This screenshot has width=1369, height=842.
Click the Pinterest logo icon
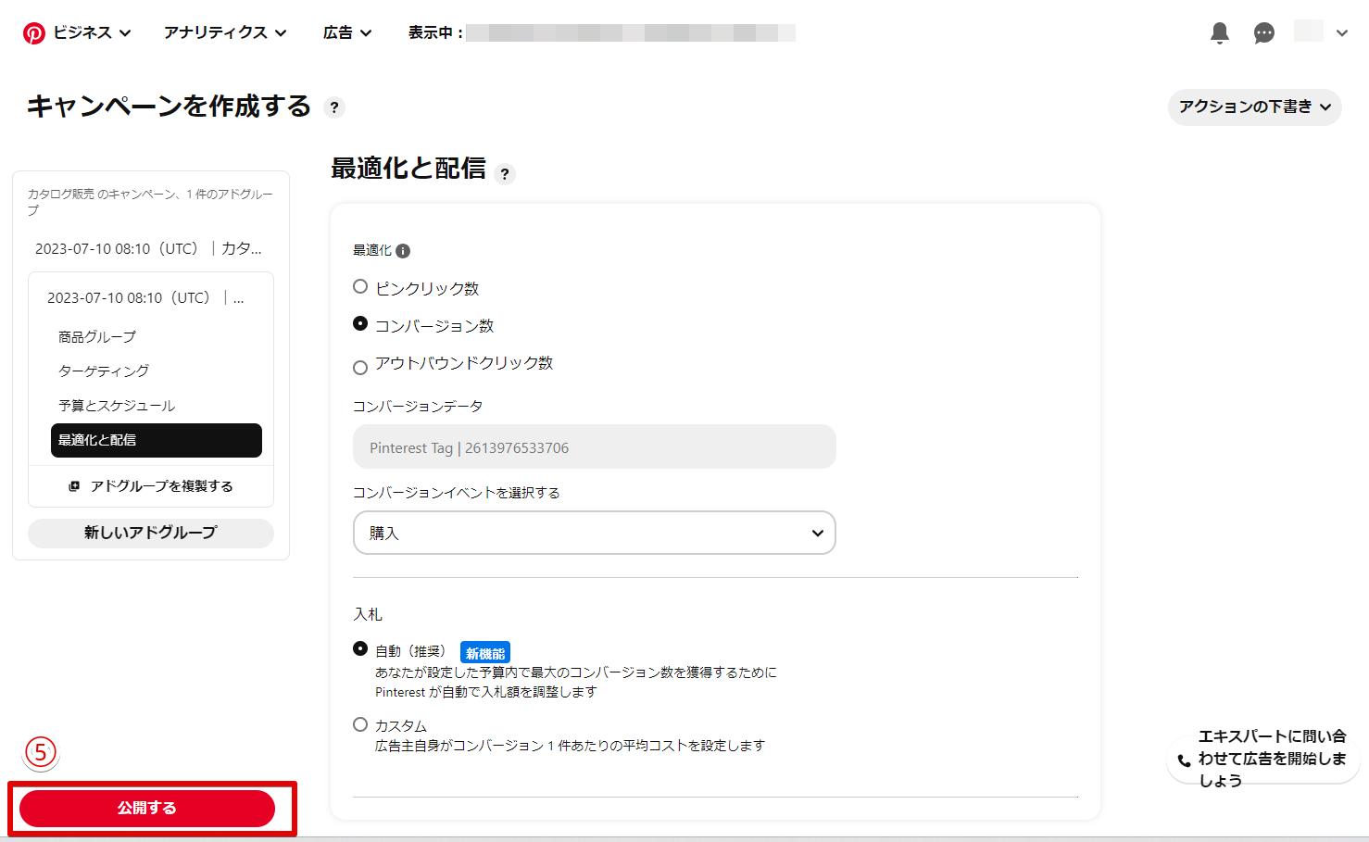(x=34, y=33)
